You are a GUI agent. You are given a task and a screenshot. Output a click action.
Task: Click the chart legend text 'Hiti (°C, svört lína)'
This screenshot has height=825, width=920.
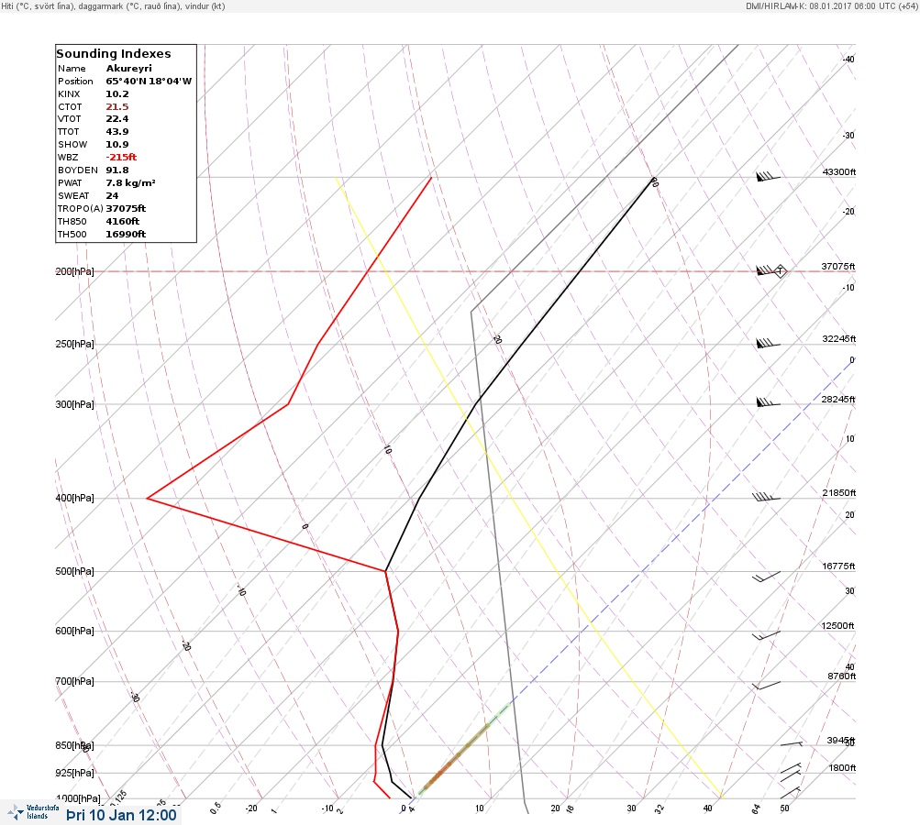click(x=39, y=5)
